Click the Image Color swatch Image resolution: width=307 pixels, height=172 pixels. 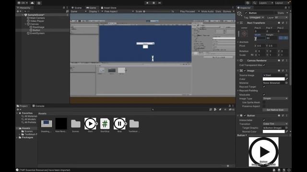click(x=273, y=79)
